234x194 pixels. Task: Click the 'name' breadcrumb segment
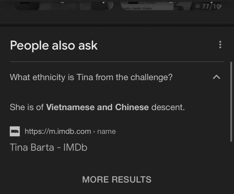pyautogui.click(x=106, y=132)
